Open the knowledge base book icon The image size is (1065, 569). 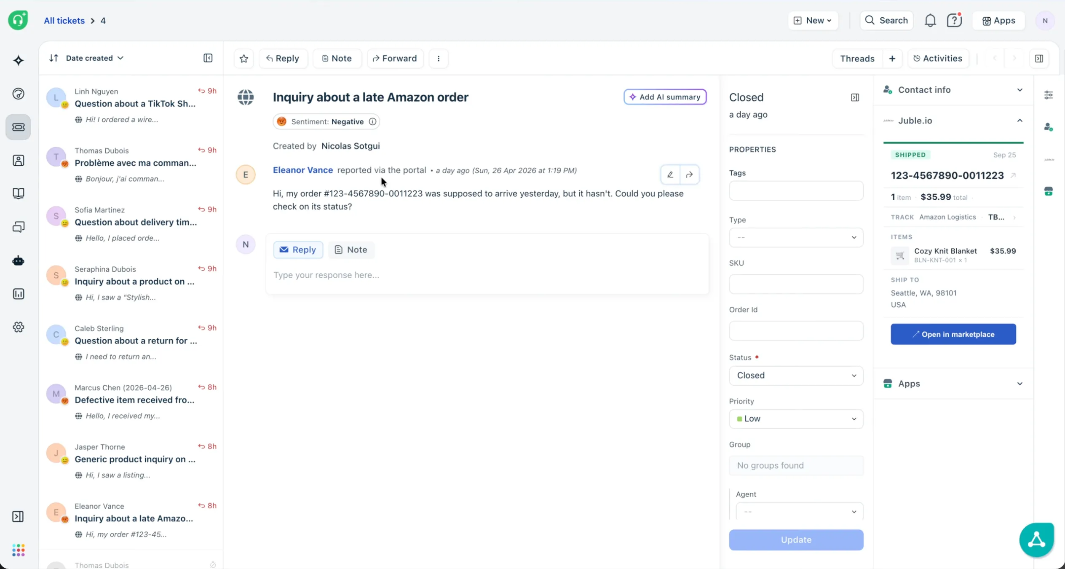tap(18, 193)
